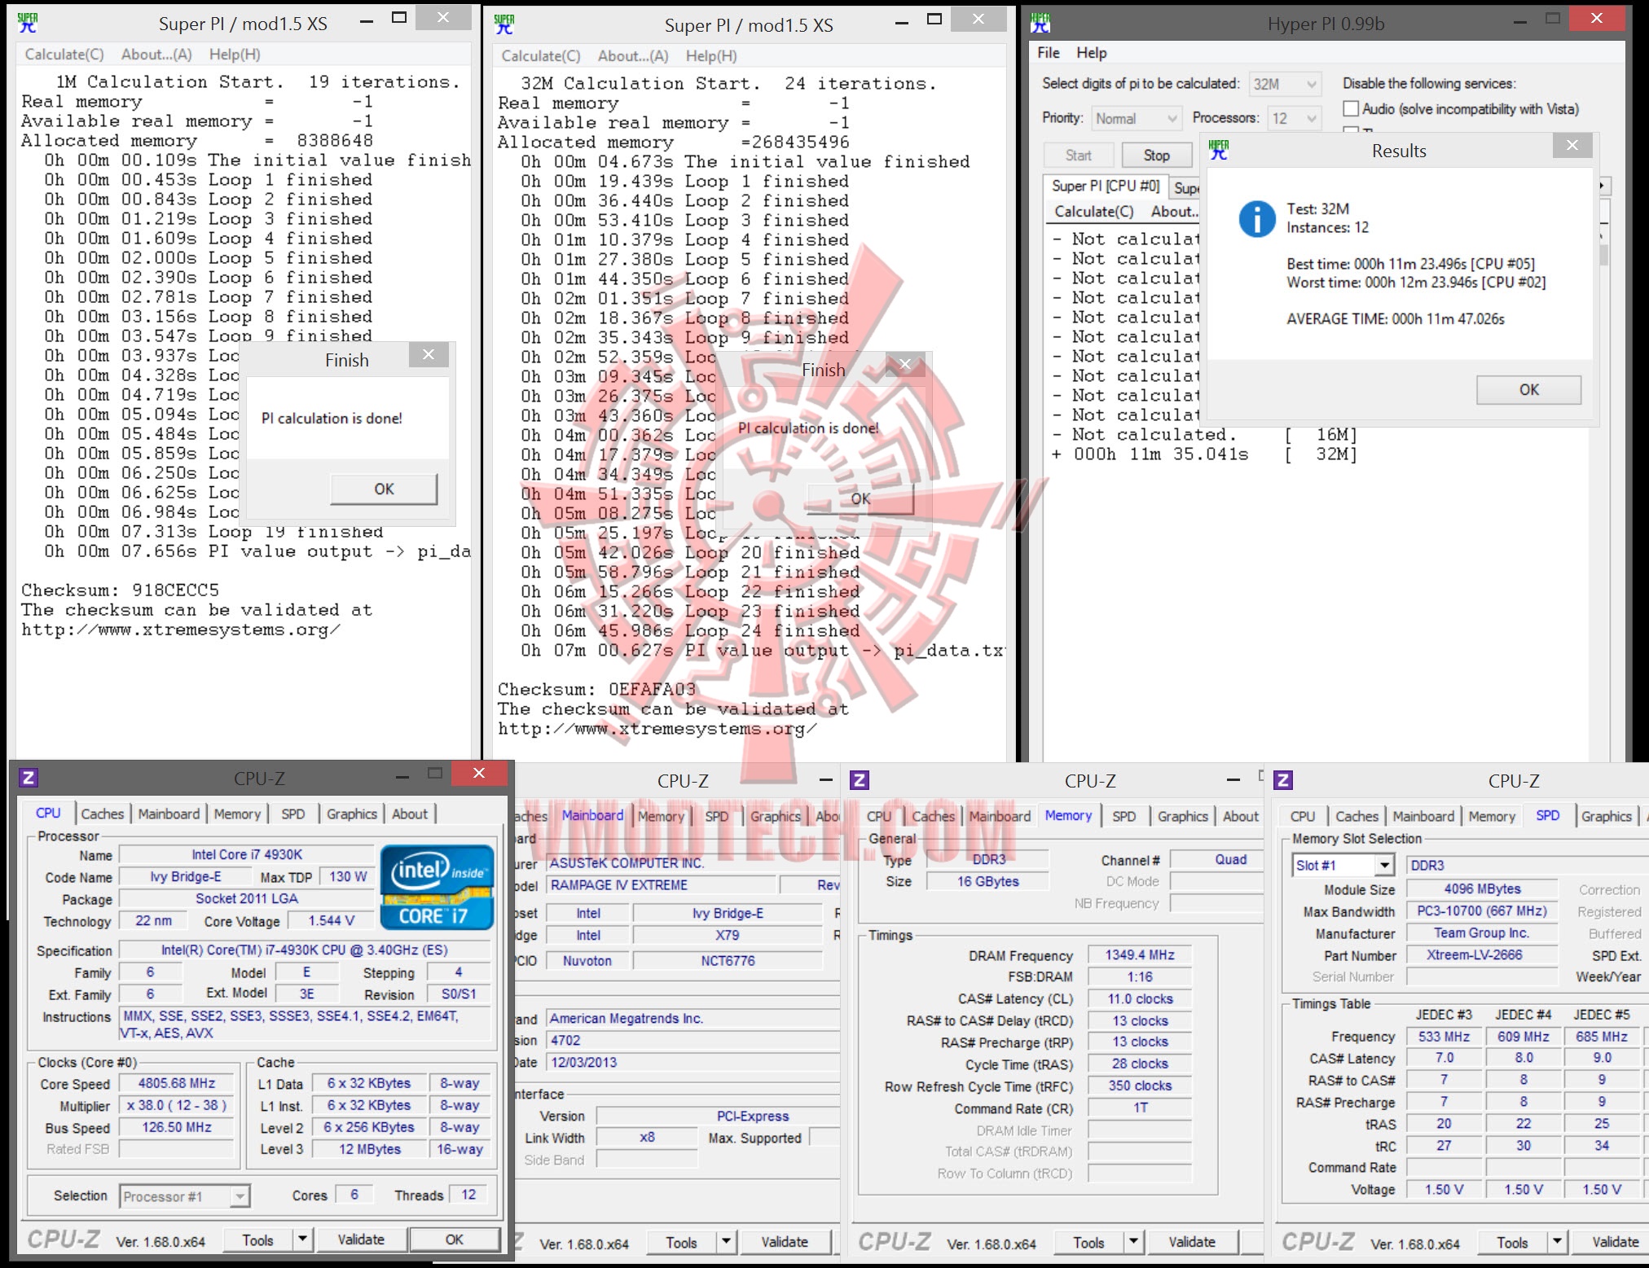Click the Super PI icon in 1M window title bar
This screenshot has height=1268, width=1649.
coord(28,22)
